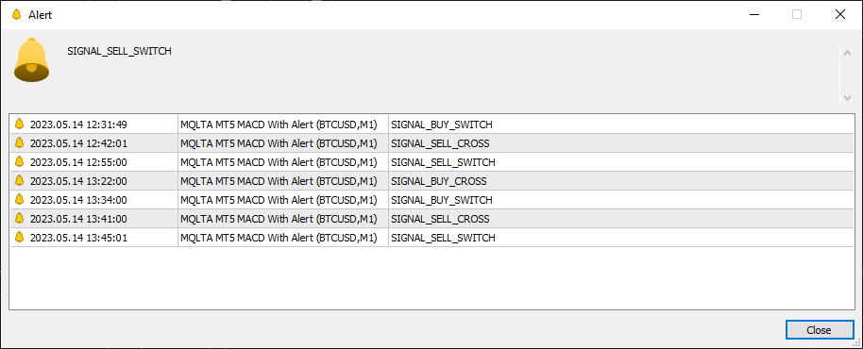Click bell icon beside the 12:42:01 alert
863x349 pixels.
pos(20,142)
